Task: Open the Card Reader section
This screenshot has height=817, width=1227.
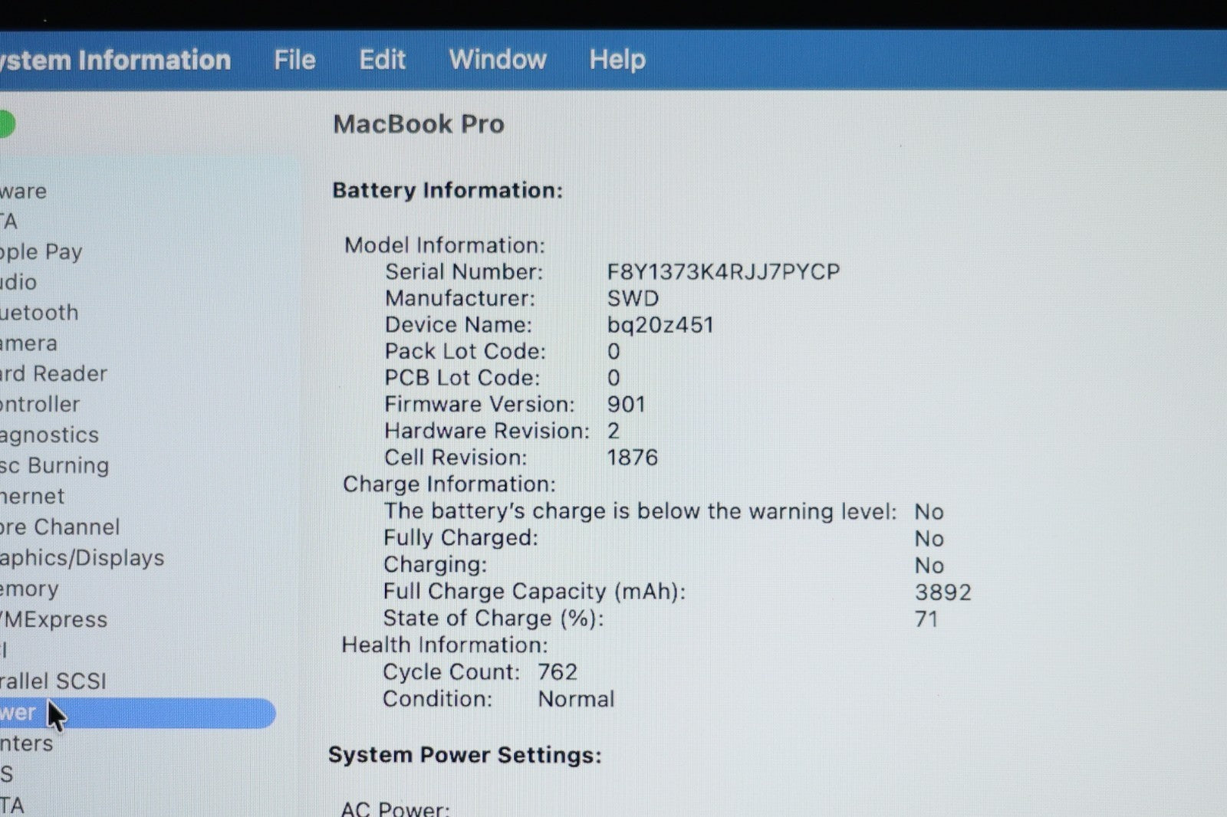Action: 54,374
